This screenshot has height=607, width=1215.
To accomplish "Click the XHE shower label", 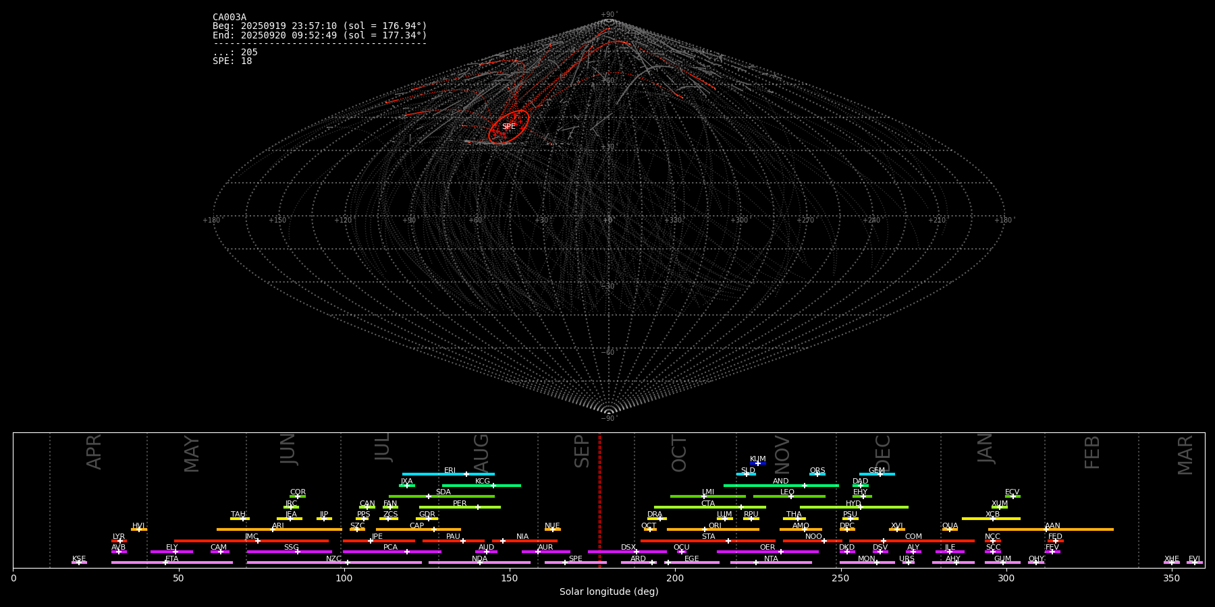I will (x=1171, y=559).
